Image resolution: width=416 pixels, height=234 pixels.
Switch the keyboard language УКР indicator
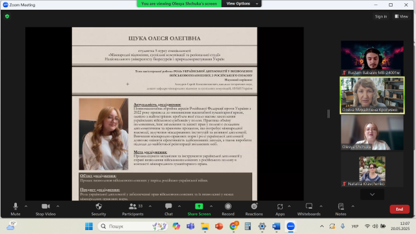pyautogui.click(x=355, y=226)
